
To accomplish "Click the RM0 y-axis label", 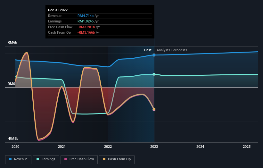I will tap(12, 84).
